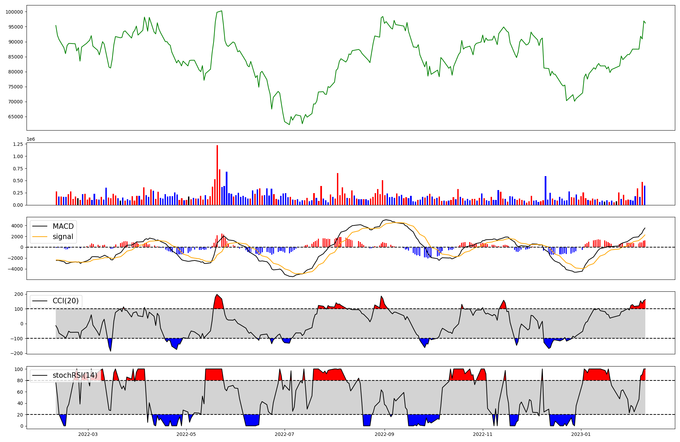Viewport: 680px width, 442px height.
Task: Click the 80 label on stochRSI axis
Action: tap(20, 381)
